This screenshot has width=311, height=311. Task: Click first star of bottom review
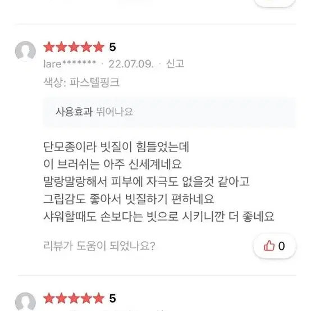(x=49, y=298)
